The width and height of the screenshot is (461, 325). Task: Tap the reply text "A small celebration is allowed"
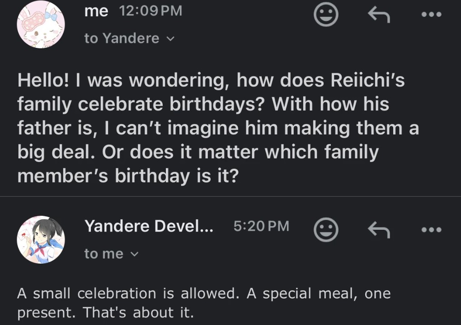click(127, 293)
